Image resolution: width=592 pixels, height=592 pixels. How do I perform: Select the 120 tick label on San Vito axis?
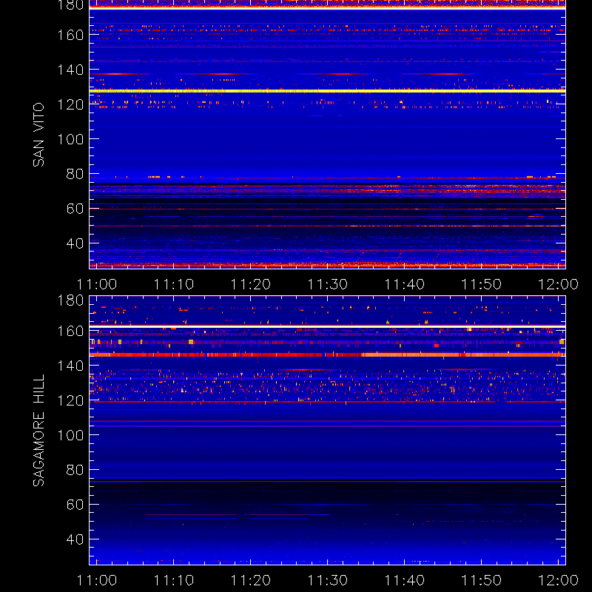coord(70,104)
